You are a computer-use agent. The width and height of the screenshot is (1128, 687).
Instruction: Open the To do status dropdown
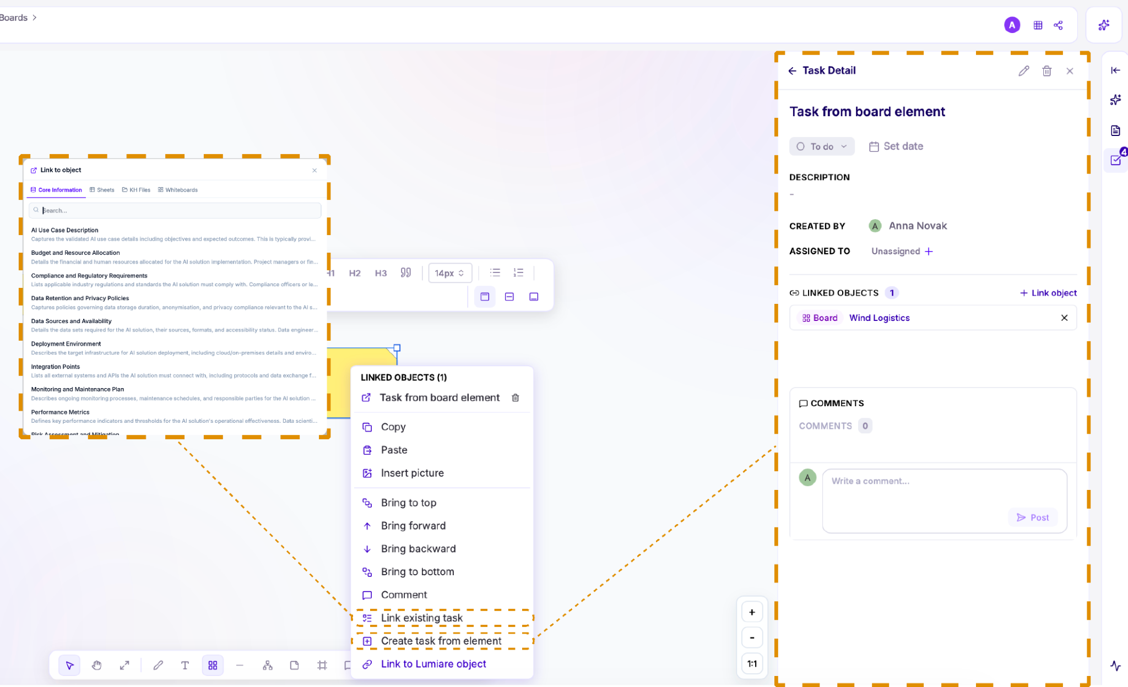(x=822, y=146)
